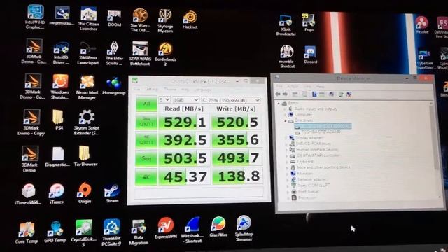Launch Star Citizen Launcher from the desktop
The height and width of the screenshot is (252, 448).
coord(88,19)
